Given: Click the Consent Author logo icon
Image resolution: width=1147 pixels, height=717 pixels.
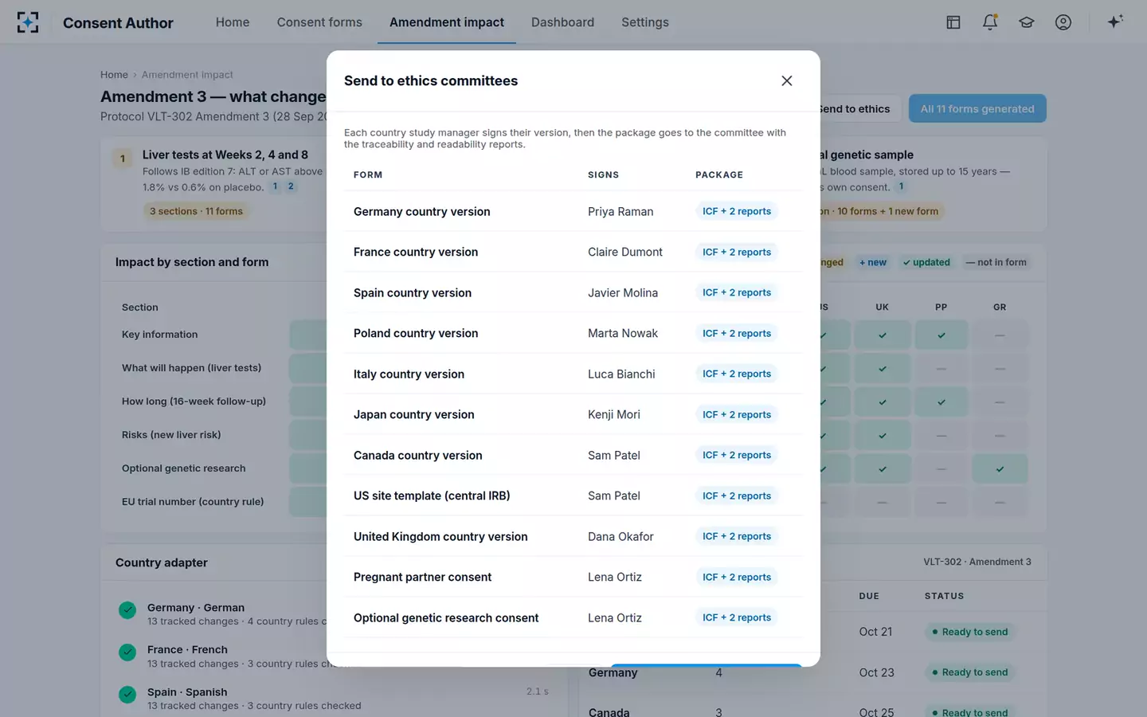Looking at the screenshot, I should tap(28, 22).
